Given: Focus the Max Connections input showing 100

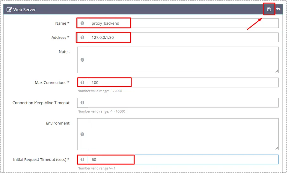Looking at the screenshot, I should 183,82.
